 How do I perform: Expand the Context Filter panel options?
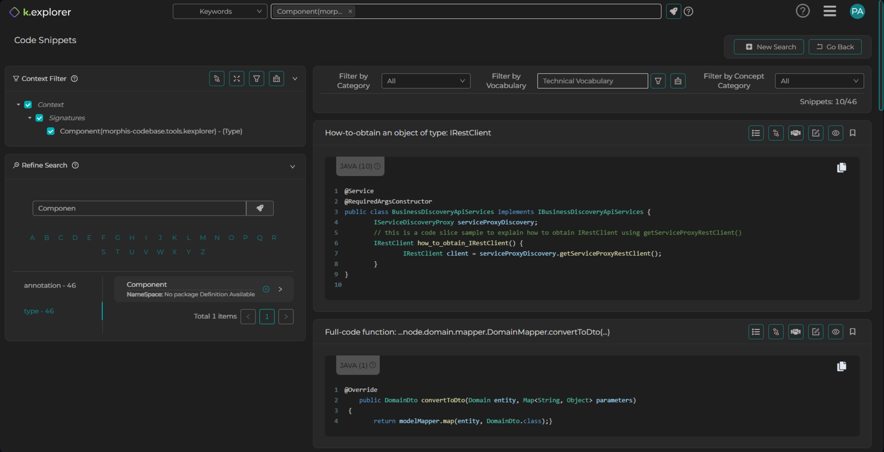(294, 78)
